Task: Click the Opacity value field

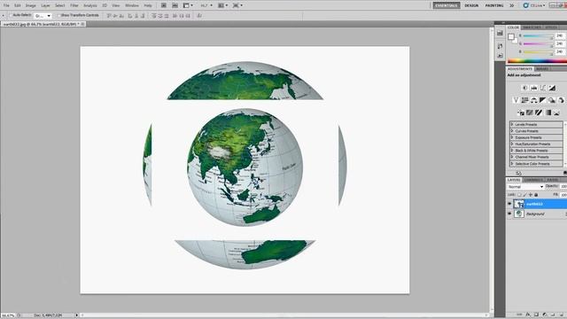Action: tap(563, 186)
